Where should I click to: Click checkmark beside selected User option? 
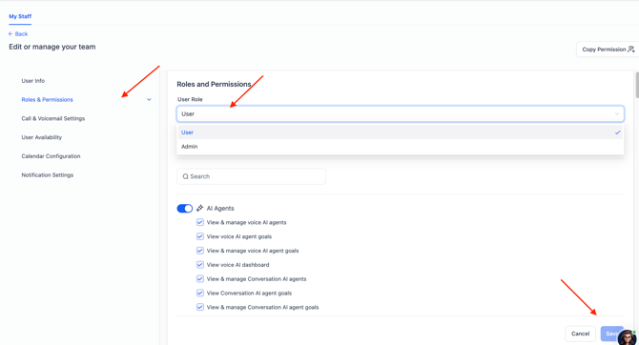click(617, 132)
